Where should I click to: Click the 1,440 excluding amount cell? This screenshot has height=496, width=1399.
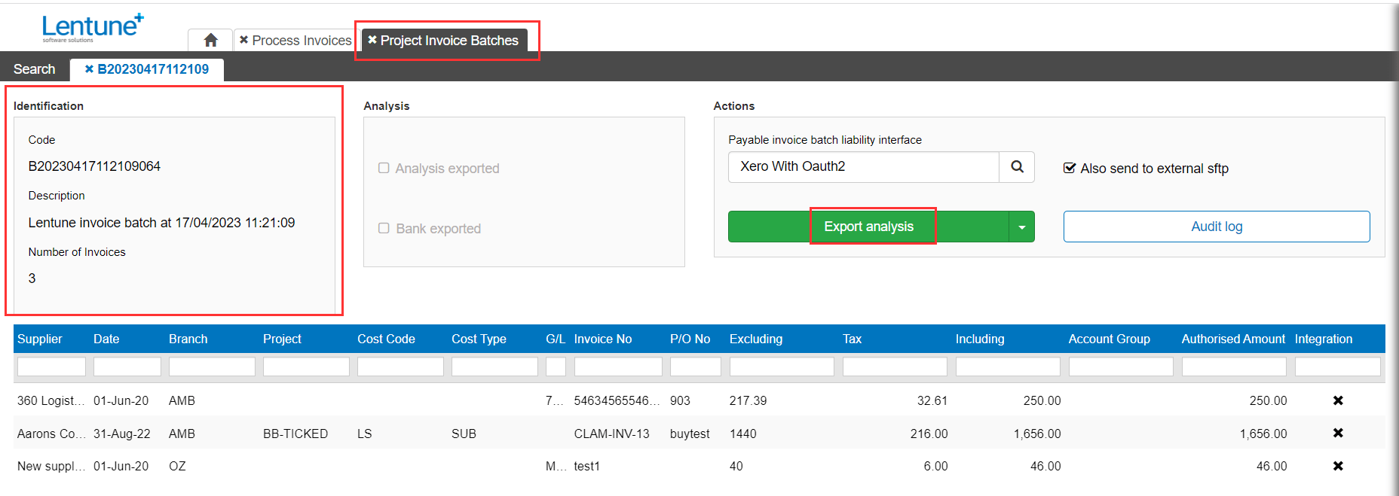tap(742, 434)
